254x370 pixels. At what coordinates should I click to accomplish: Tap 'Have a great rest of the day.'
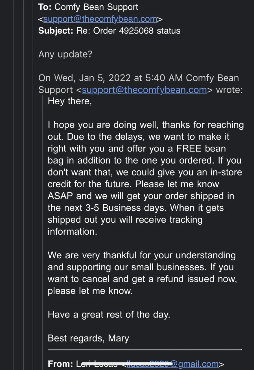109,314
